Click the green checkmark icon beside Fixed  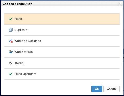[x=11, y=19]
